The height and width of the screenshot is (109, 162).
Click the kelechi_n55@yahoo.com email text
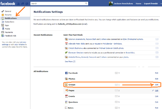[x=70, y=24]
